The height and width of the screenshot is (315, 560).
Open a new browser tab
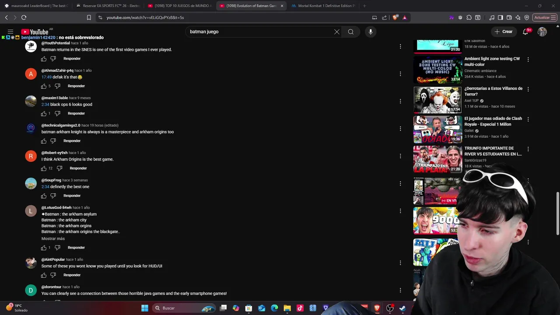click(x=364, y=6)
